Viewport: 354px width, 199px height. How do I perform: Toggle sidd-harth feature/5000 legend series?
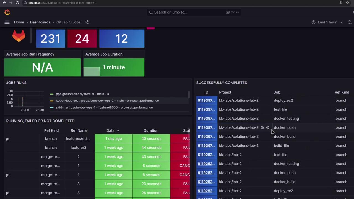[x=104, y=108]
